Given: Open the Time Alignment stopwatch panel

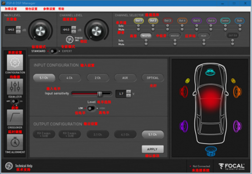Looking at the screenshot, I should point(15,142).
